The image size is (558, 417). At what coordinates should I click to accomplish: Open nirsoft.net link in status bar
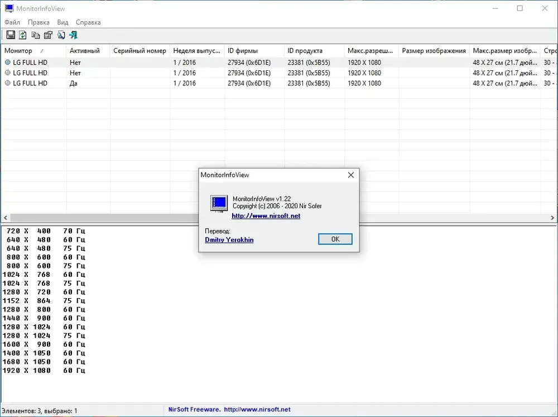pyautogui.click(x=257, y=410)
